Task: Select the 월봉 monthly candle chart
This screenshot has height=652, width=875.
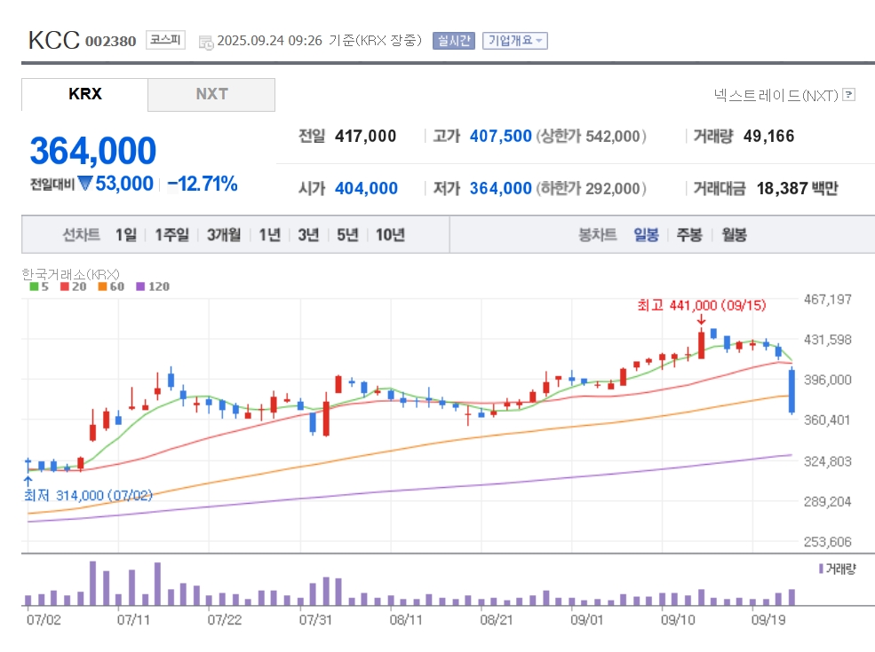Action: point(734,234)
